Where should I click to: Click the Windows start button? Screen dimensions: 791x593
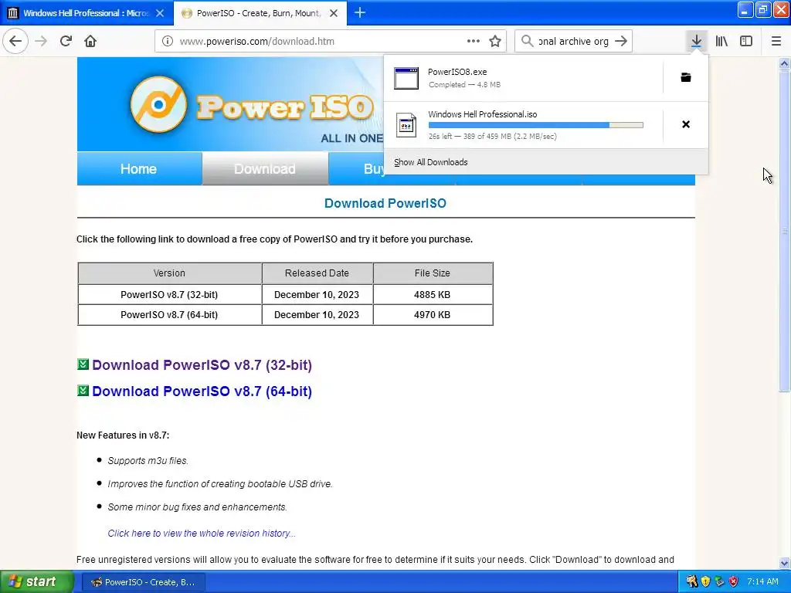[37, 582]
